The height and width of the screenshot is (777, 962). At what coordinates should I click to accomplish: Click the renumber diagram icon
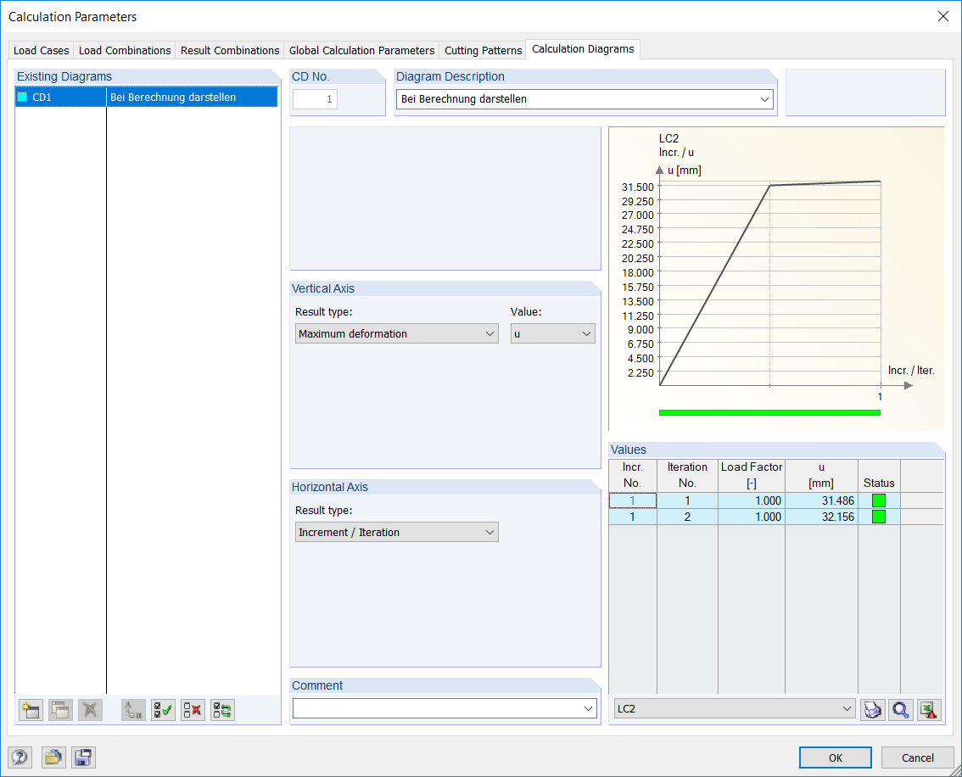click(x=133, y=710)
